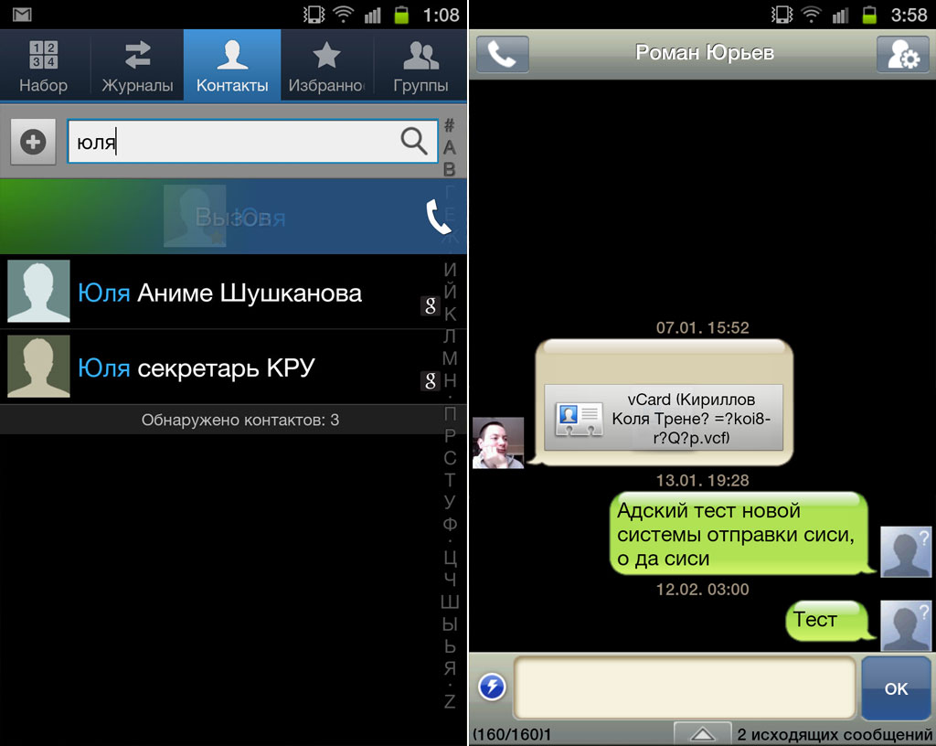Tap Google account badge on Юля Аниме row
This screenshot has height=746, width=936.
click(430, 306)
